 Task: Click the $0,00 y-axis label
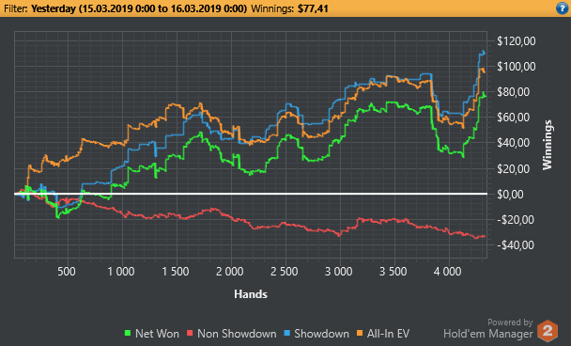[510, 194]
